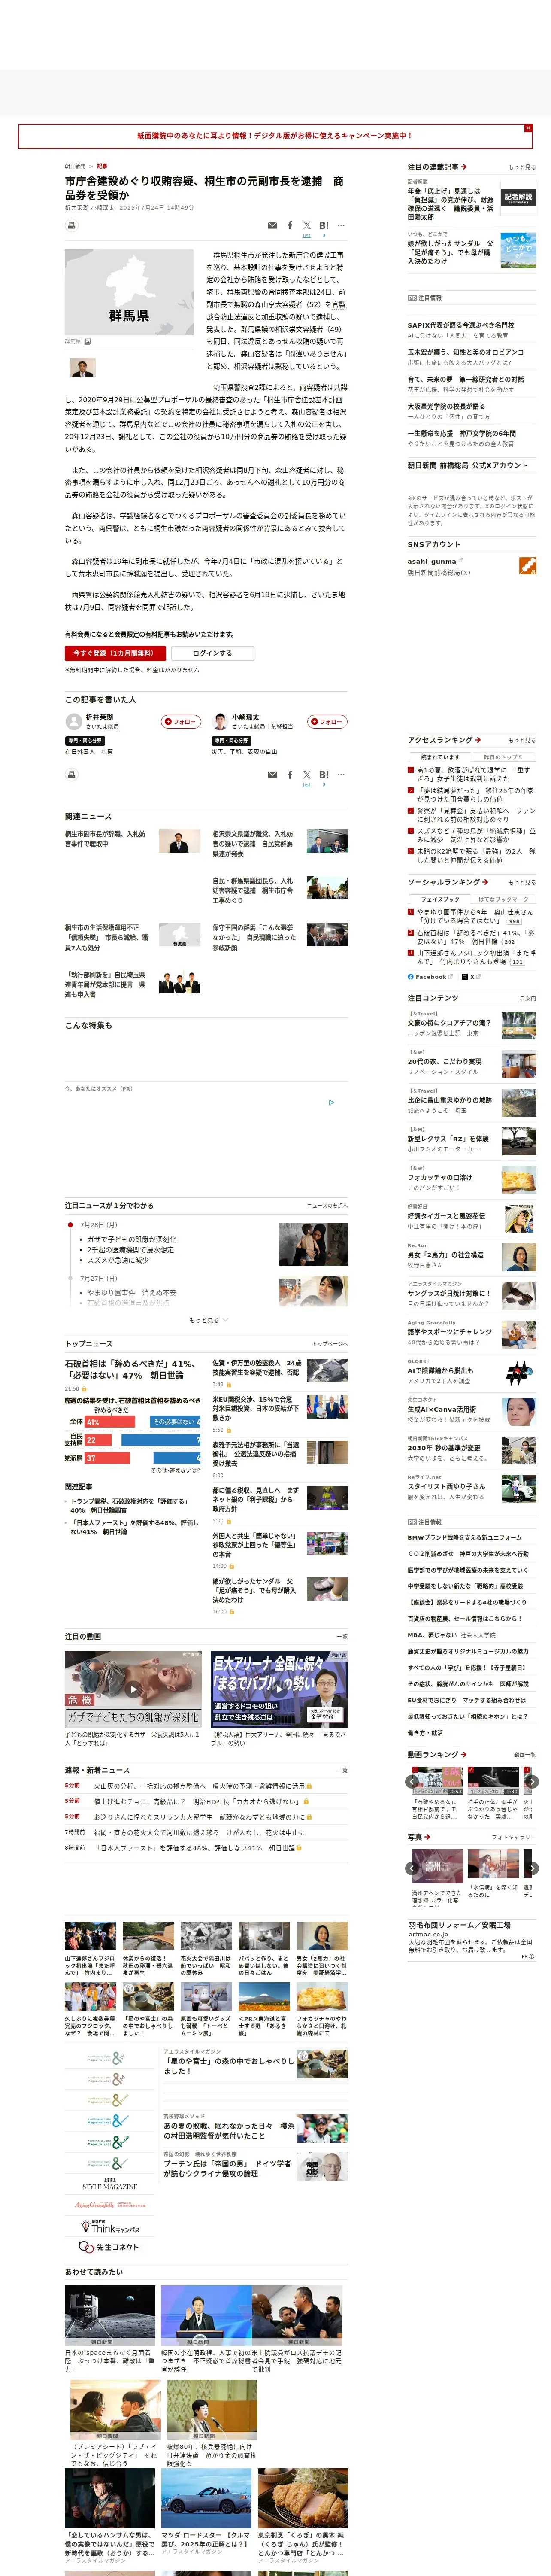
Task: Click the next arrow in 写真 carousel
Action: [532, 1868]
